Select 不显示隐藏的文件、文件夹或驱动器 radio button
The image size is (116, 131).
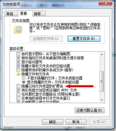point(24,78)
